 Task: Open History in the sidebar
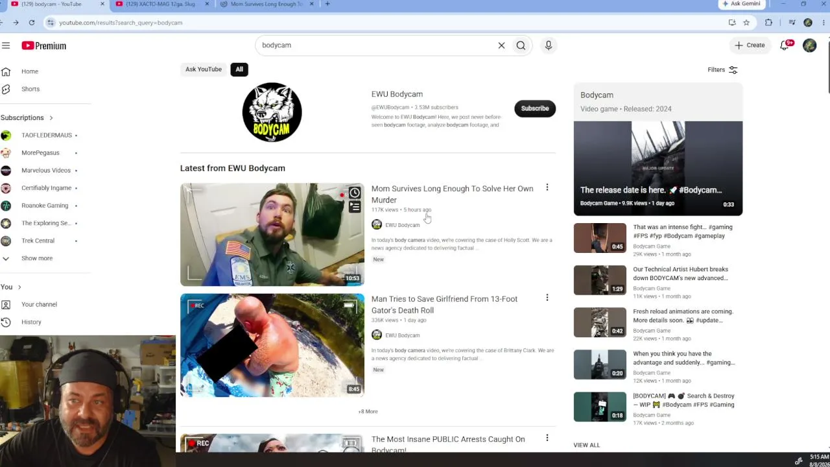coord(31,322)
